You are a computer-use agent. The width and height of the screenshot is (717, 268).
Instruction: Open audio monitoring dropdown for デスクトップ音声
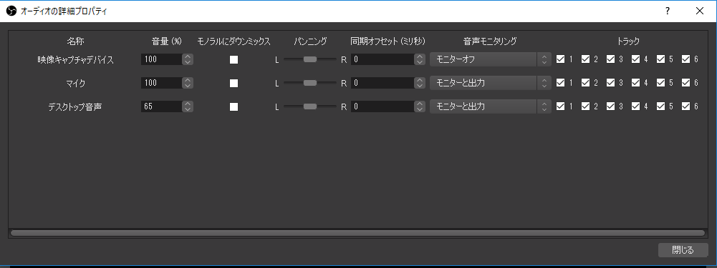(x=490, y=106)
